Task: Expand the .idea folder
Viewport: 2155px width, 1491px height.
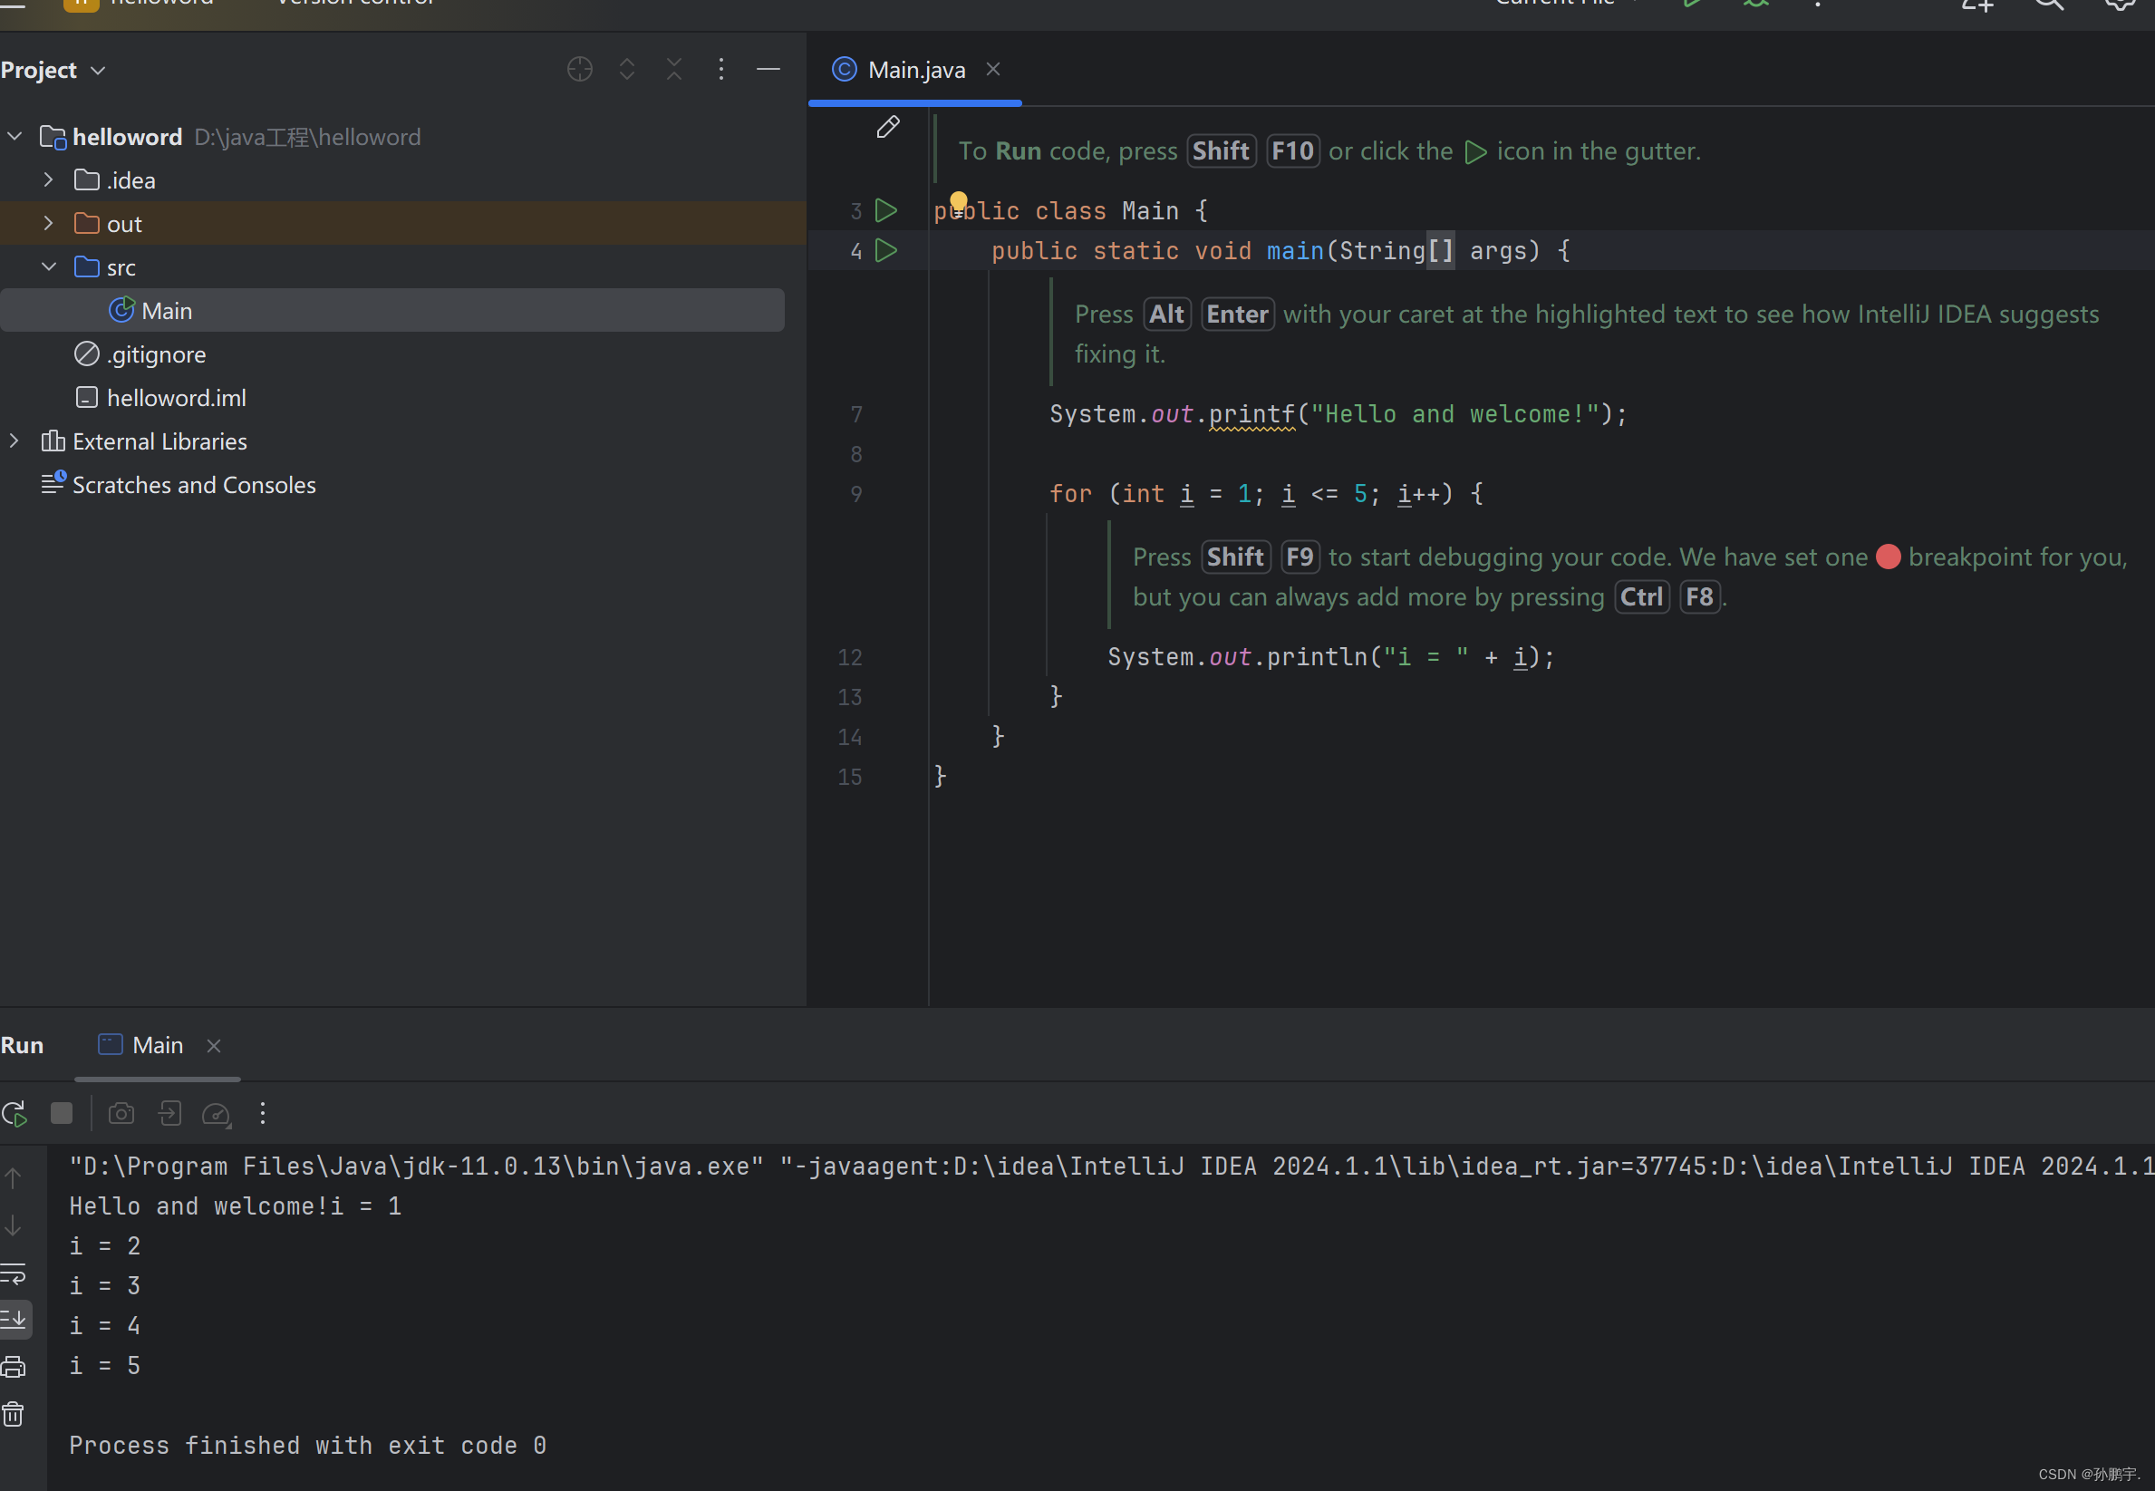Action: click(49, 179)
